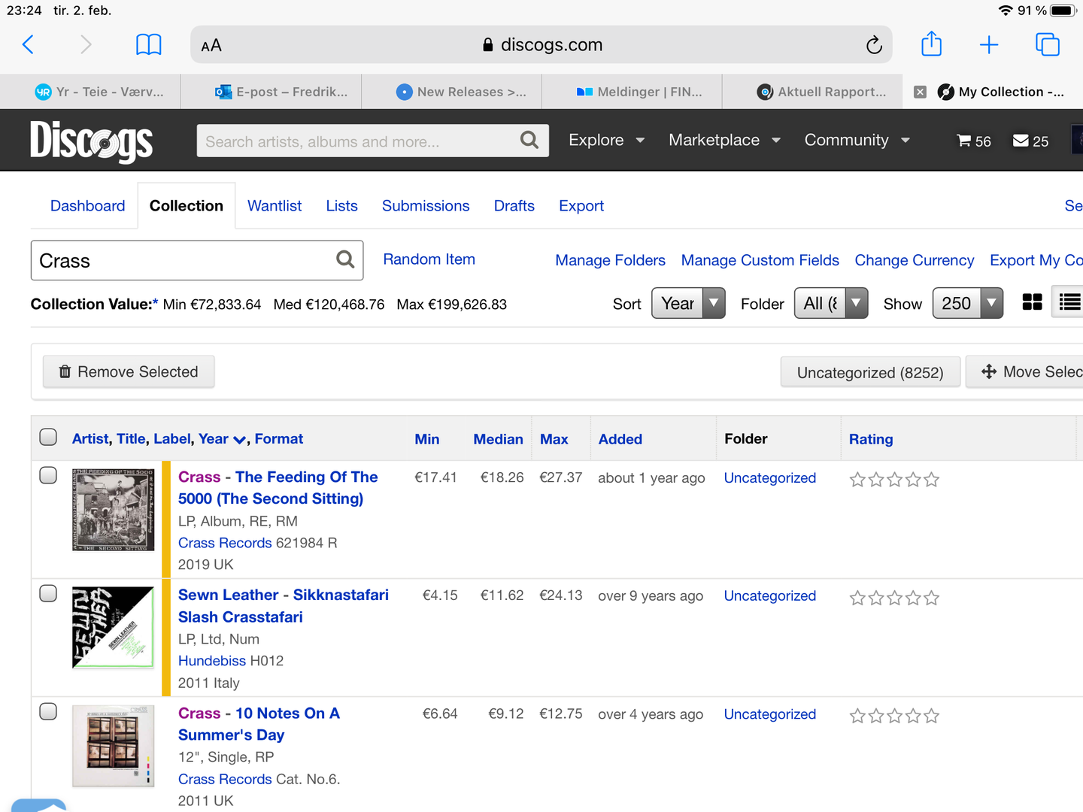Open the Export tab
The image size is (1083, 812).
(581, 206)
